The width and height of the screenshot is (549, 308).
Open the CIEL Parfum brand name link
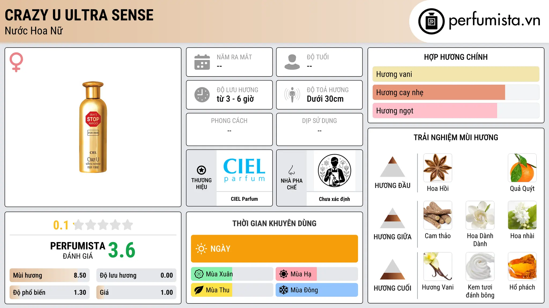244,199
